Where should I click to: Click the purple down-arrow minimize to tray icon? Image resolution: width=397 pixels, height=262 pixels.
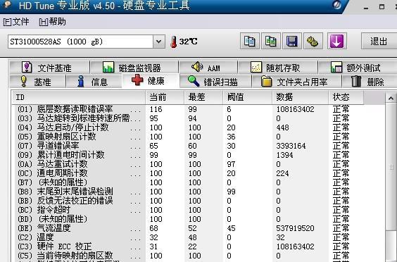pyautogui.click(x=336, y=41)
